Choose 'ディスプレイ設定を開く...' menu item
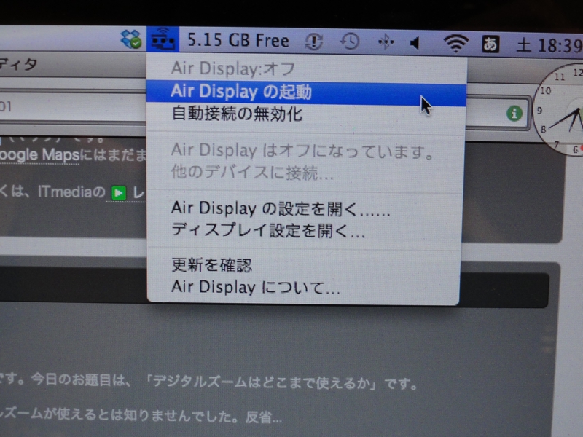This screenshot has width=583, height=437. pyautogui.click(x=305, y=230)
